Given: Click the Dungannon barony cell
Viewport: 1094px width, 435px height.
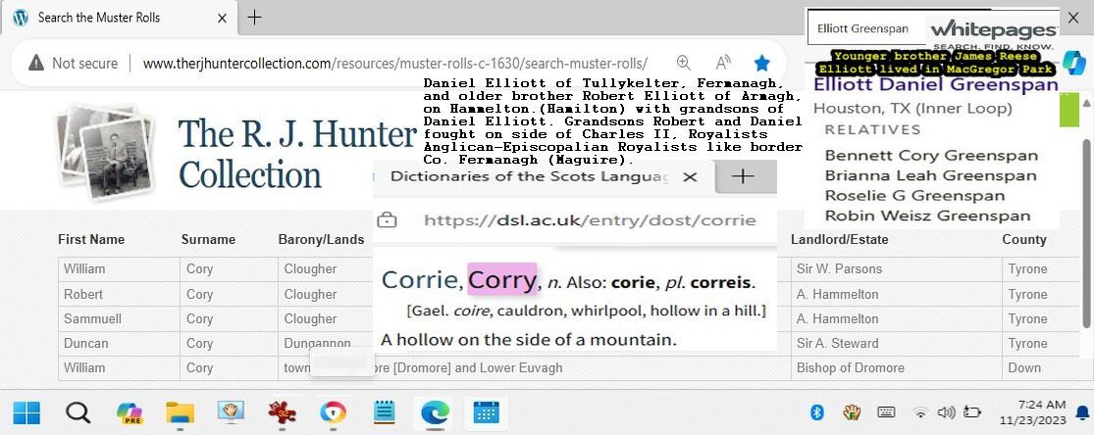Looking at the screenshot, I should (x=318, y=344).
